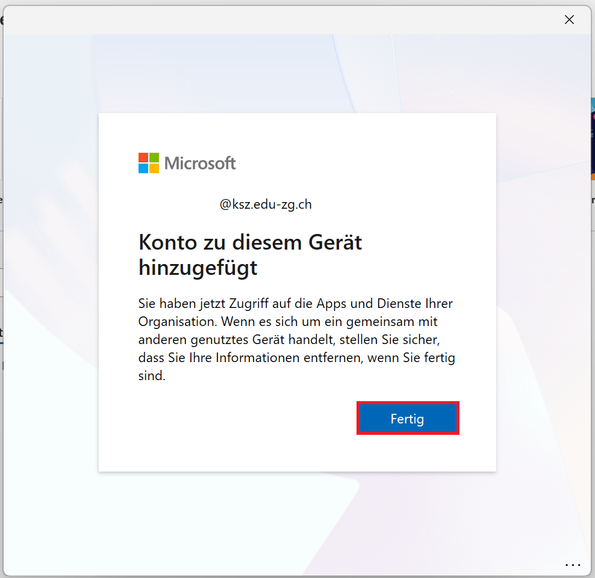Click the Microsoft wordmark text
This screenshot has width=595, height=578.
[200, 163]
